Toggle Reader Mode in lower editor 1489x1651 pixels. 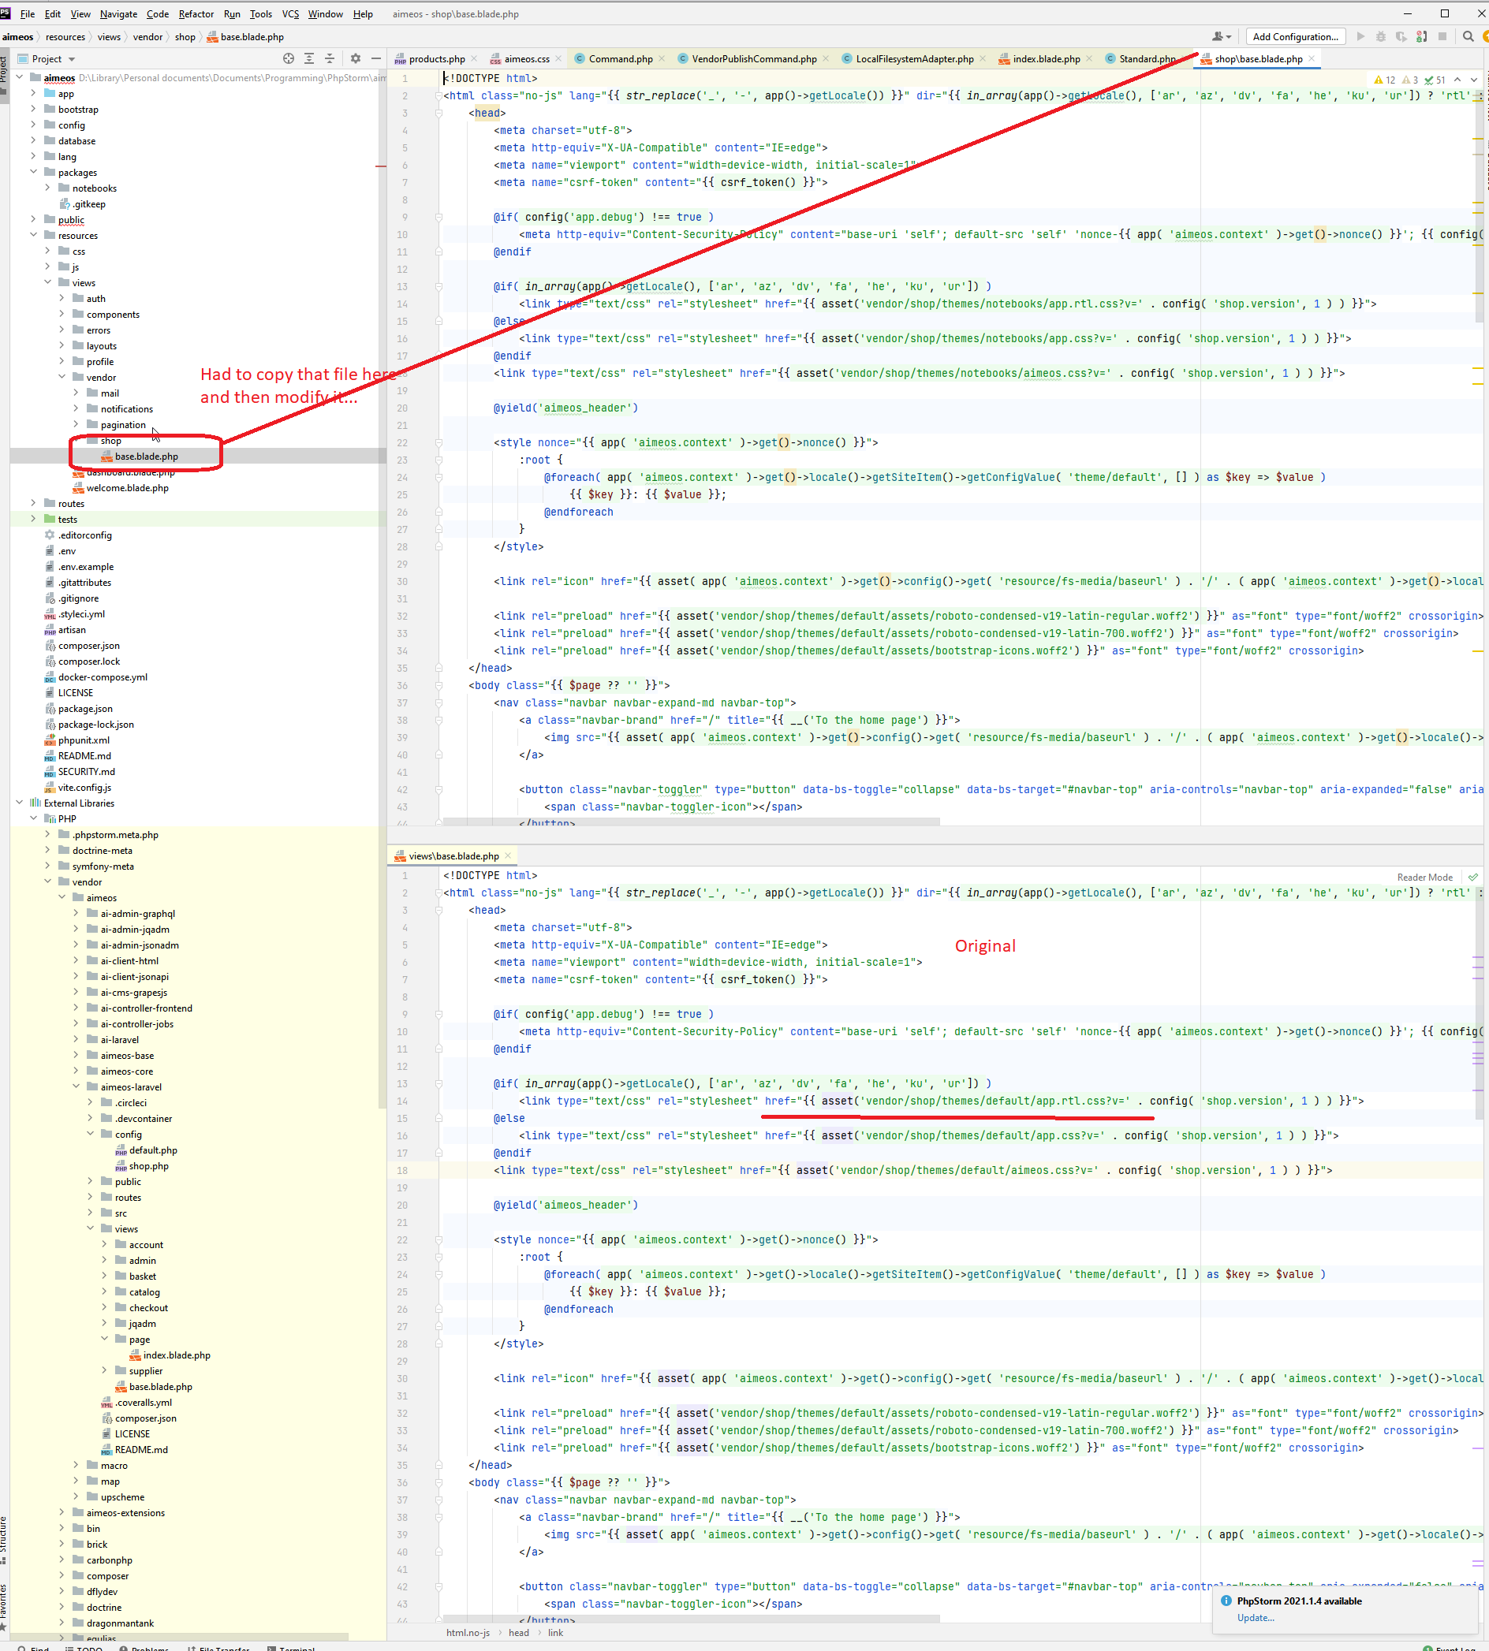click(1424, 878)
